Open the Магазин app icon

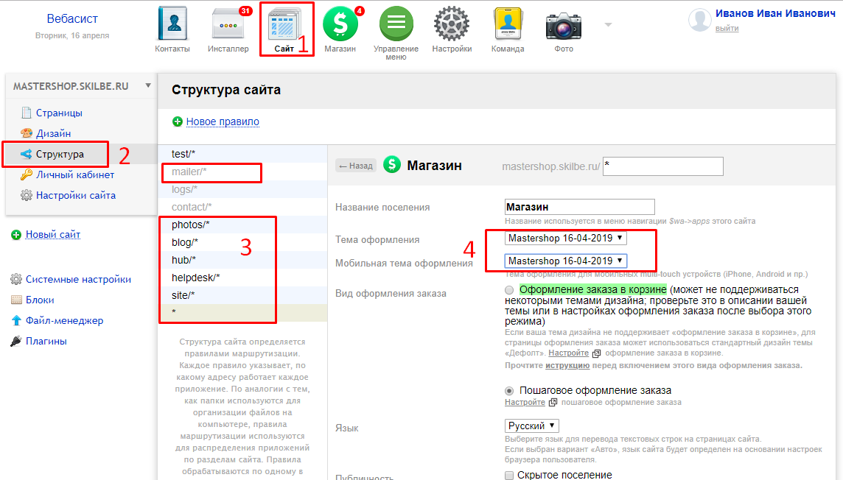[340, 25]
